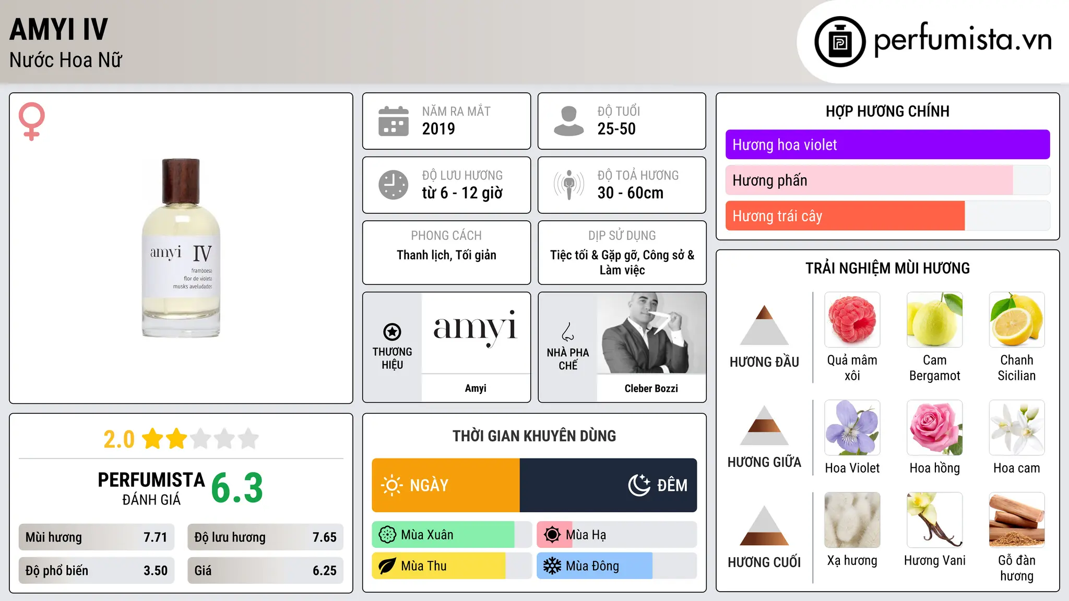Open the Amyi brand logo image
Image resolution: width=1069 pixels, height=601 pixels.
pyautogui.click(x=476, y=333)
